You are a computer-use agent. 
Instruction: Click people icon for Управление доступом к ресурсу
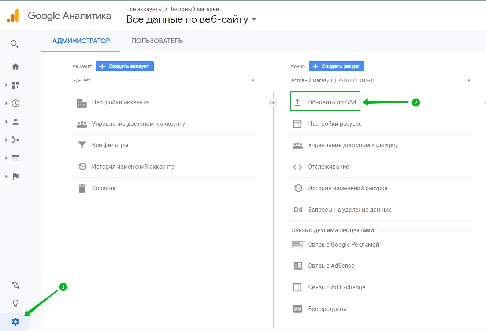tap(298, 145)
